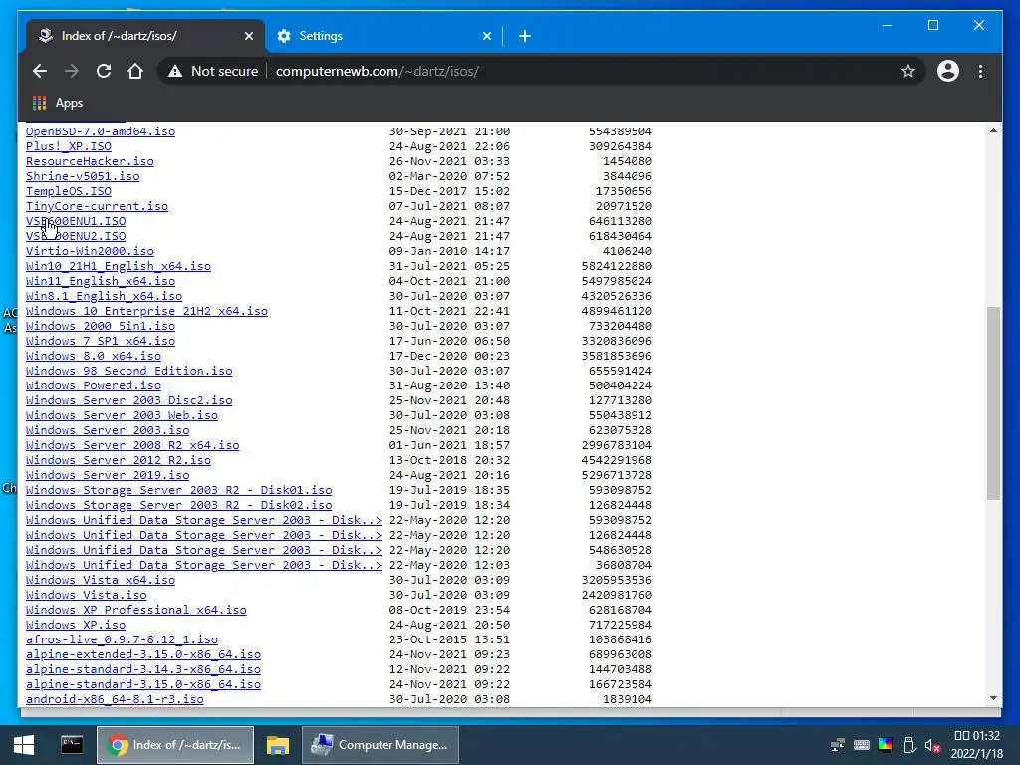
Task: Close the Index of /~dartz/isos/ tab
Action: (248, 37)
